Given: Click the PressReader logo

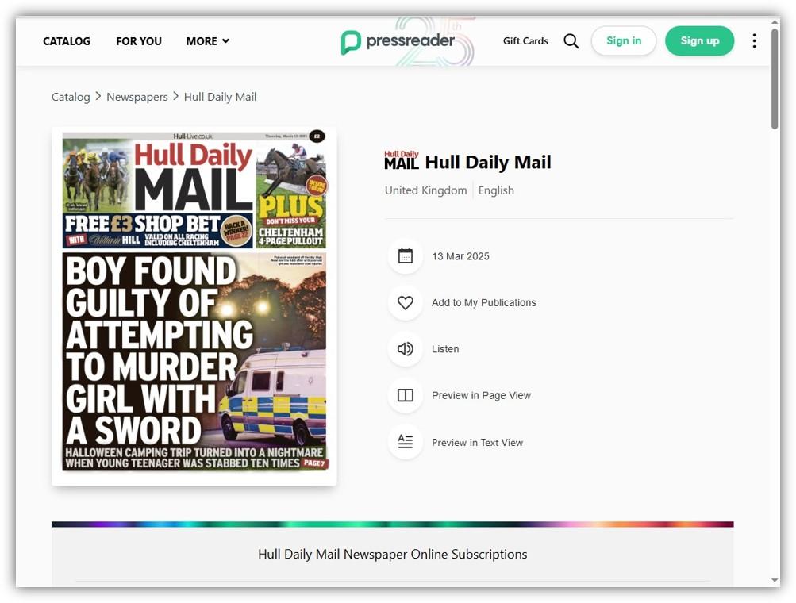Looking at the screenshot, I should coord(398,41).
